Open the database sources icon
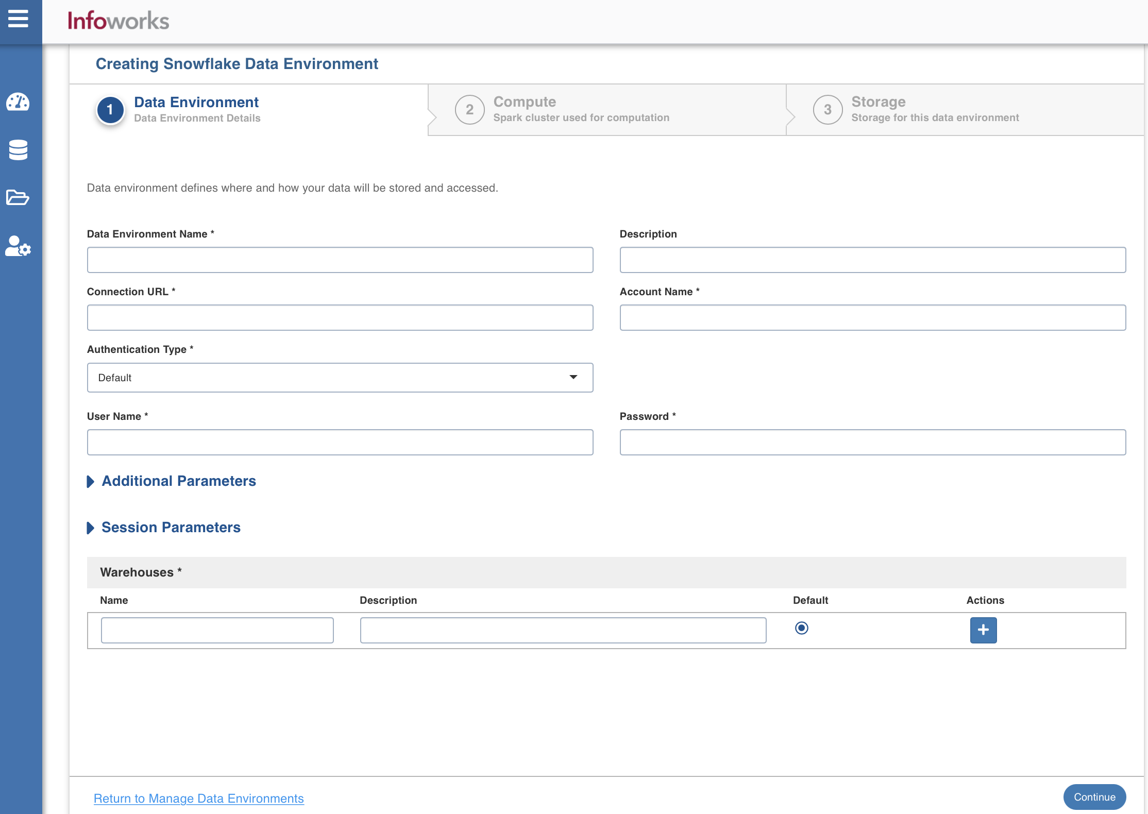Viewport: 1148px width, 814px height. tap(18, 150)
